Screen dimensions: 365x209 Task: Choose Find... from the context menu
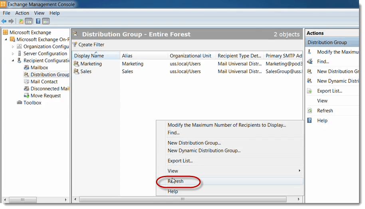230,133
